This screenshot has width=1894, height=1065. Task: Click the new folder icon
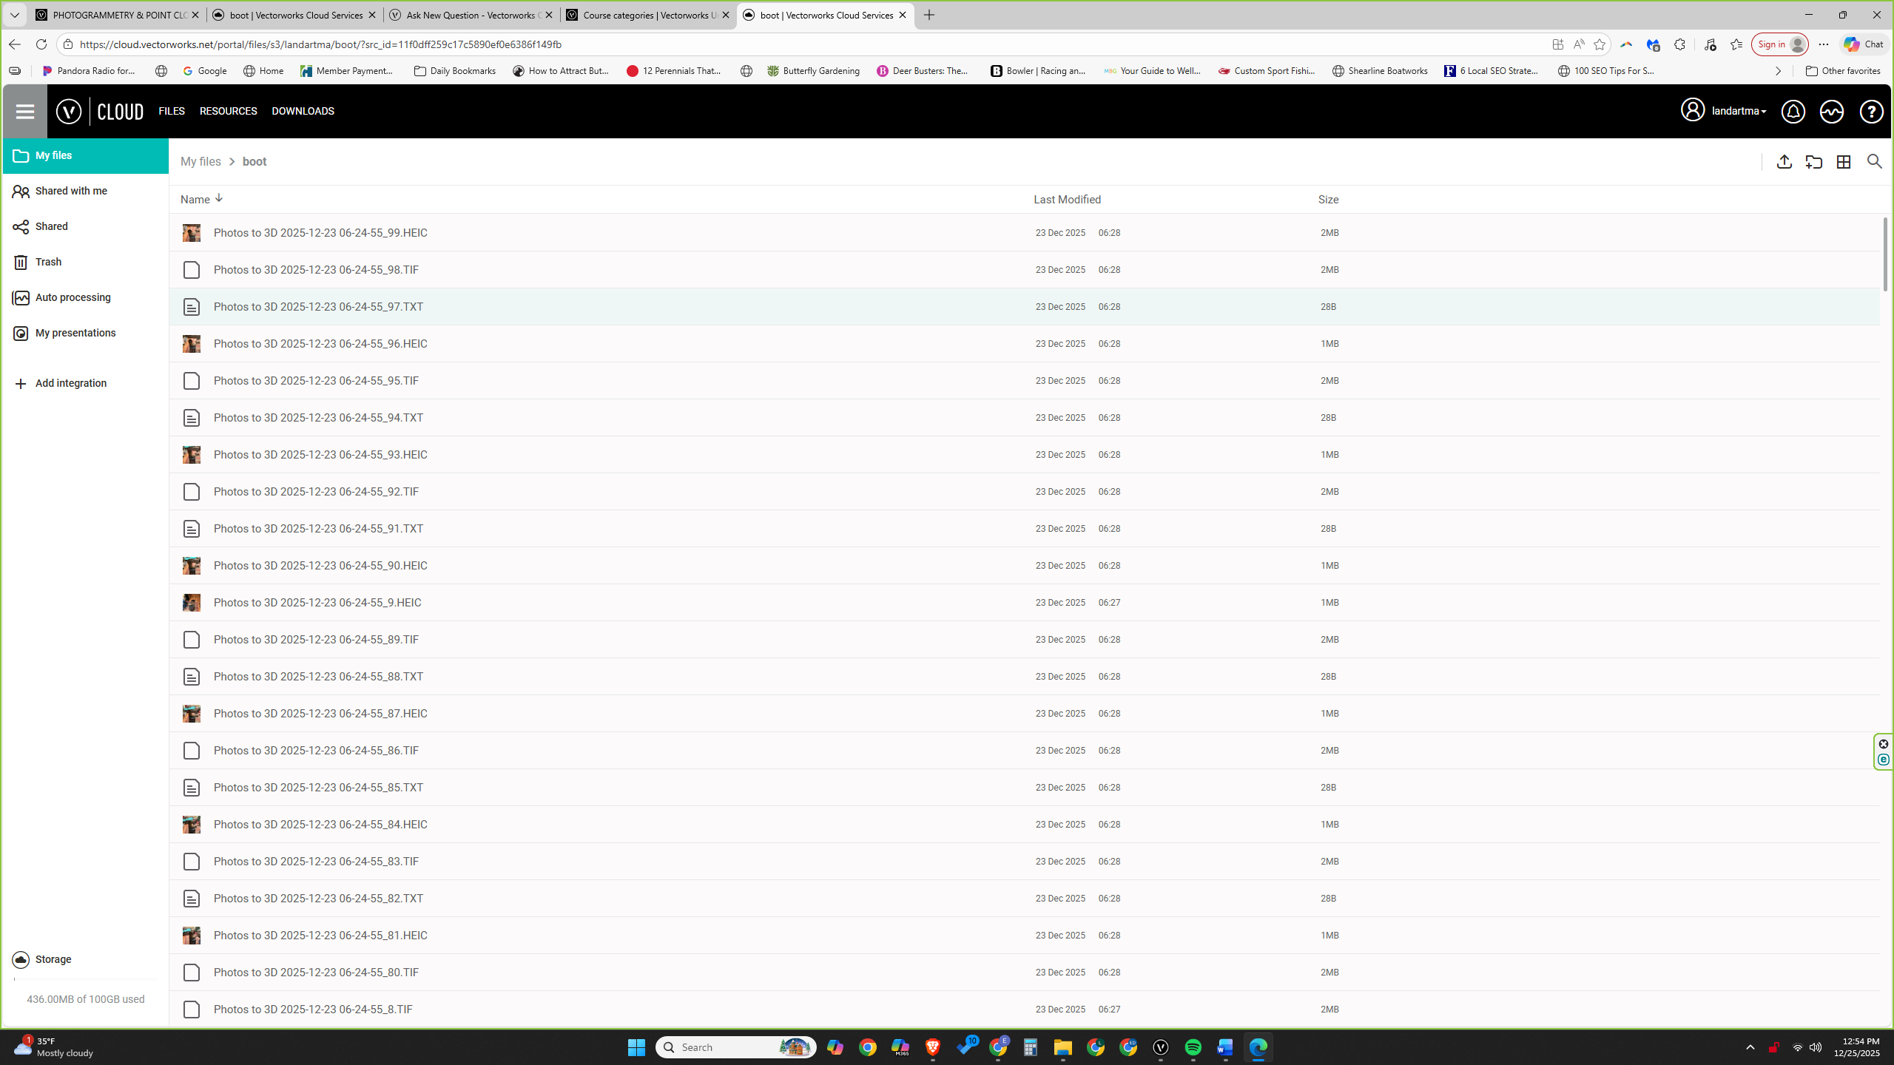[x=1813, y=162]
